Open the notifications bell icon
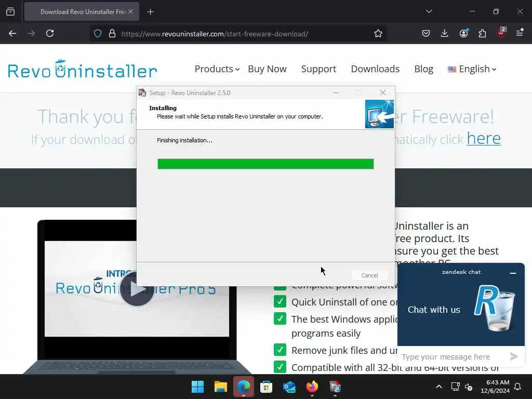Image resolution: width=532 pixels, height=399 pixels. tap(518, 387)
